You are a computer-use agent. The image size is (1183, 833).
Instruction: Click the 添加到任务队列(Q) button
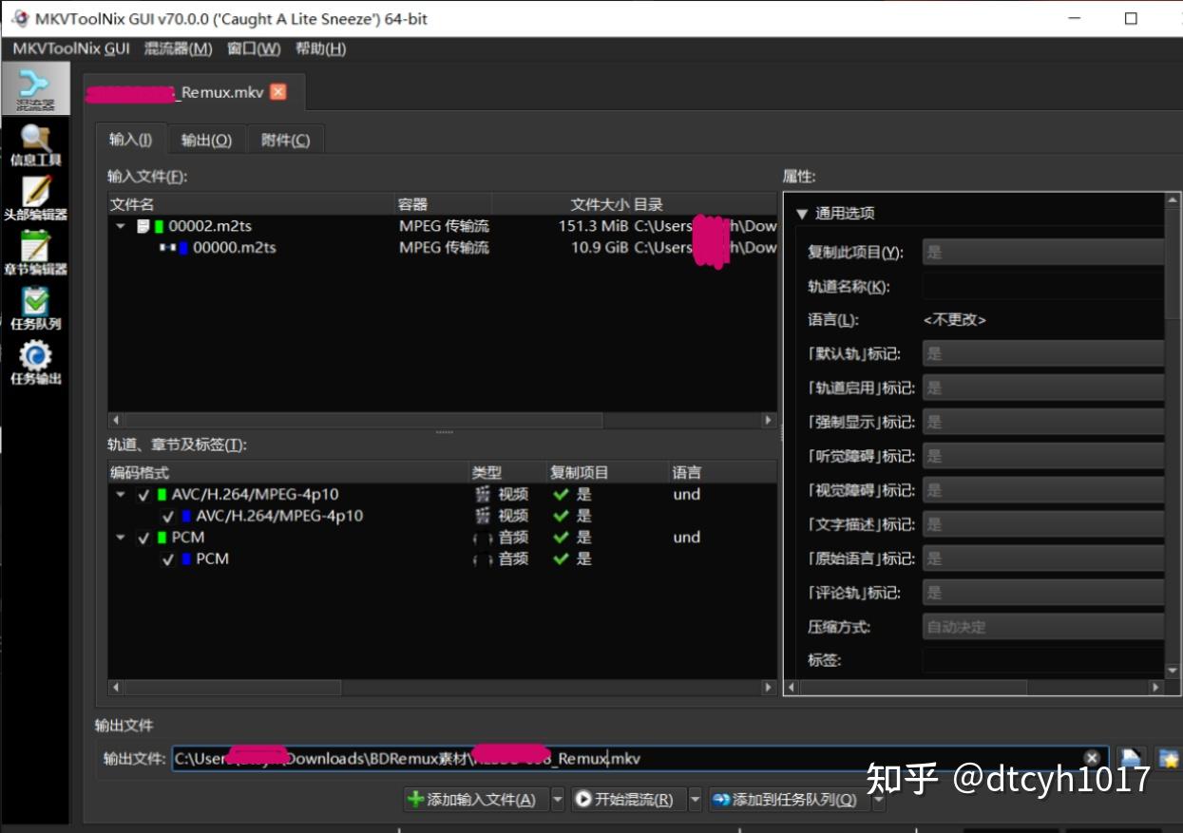[x=789, y=800]
